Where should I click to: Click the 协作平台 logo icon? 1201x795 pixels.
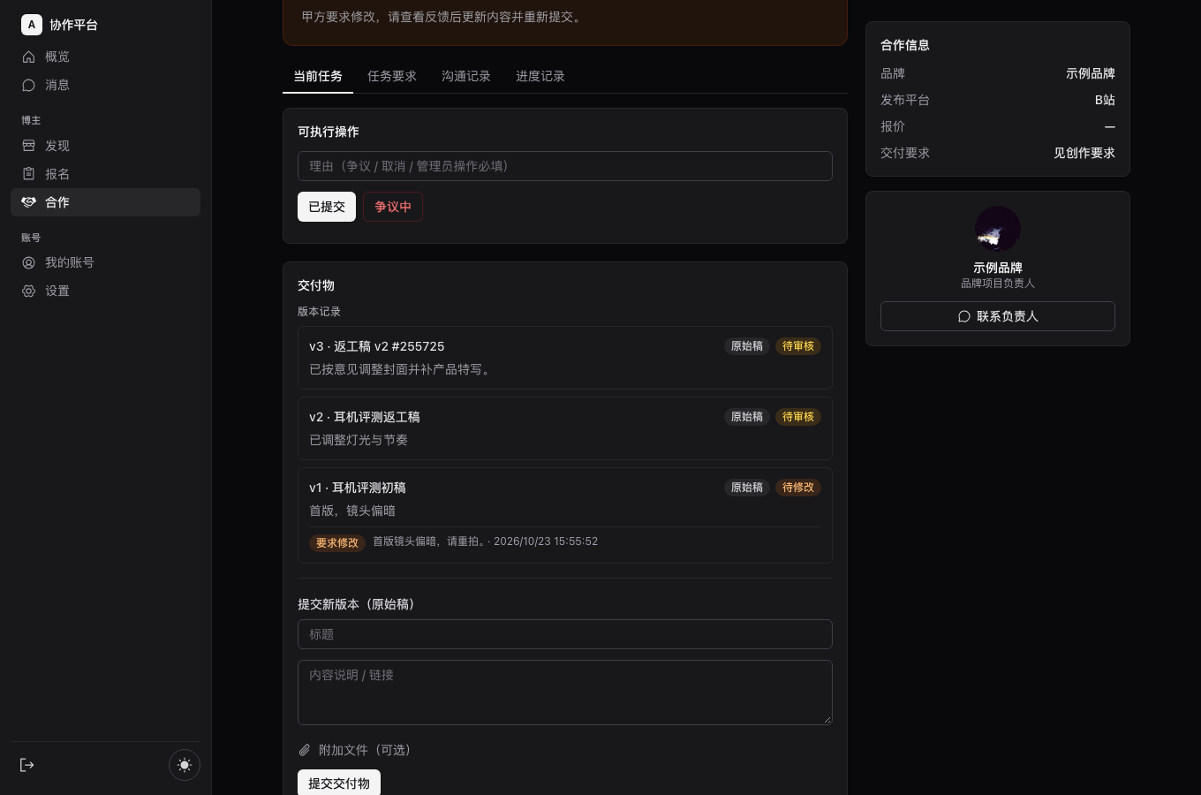click(x=32, y=25)
